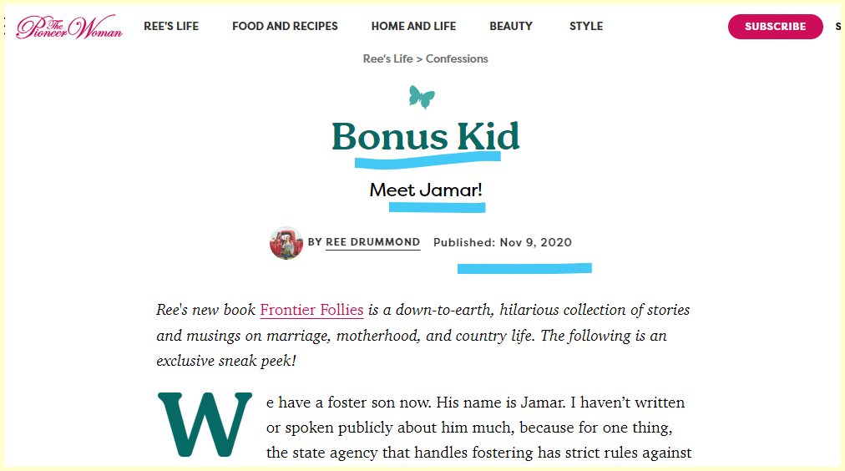Image resolution: width=845 pixels, height=471 pixels.
Task: Click The Pioneer Woman logo
Action: pos(70,27)
